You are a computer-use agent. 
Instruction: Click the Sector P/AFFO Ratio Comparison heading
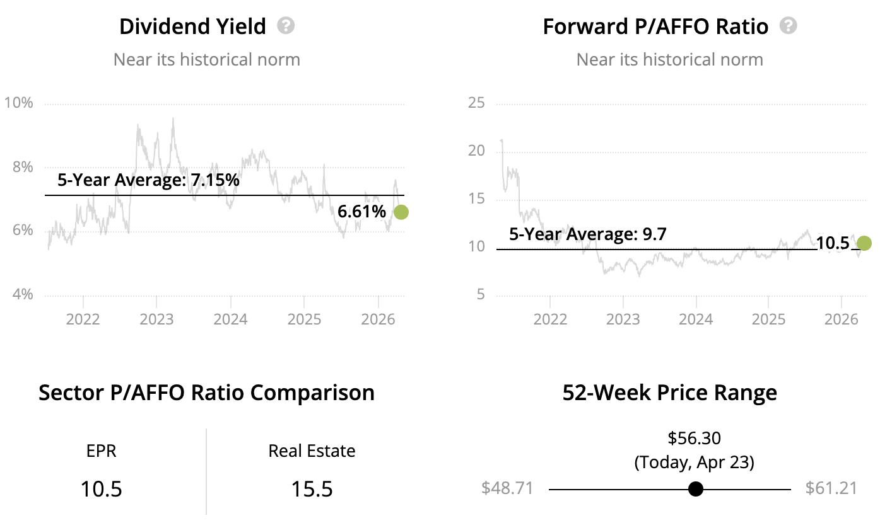point(206,393)
